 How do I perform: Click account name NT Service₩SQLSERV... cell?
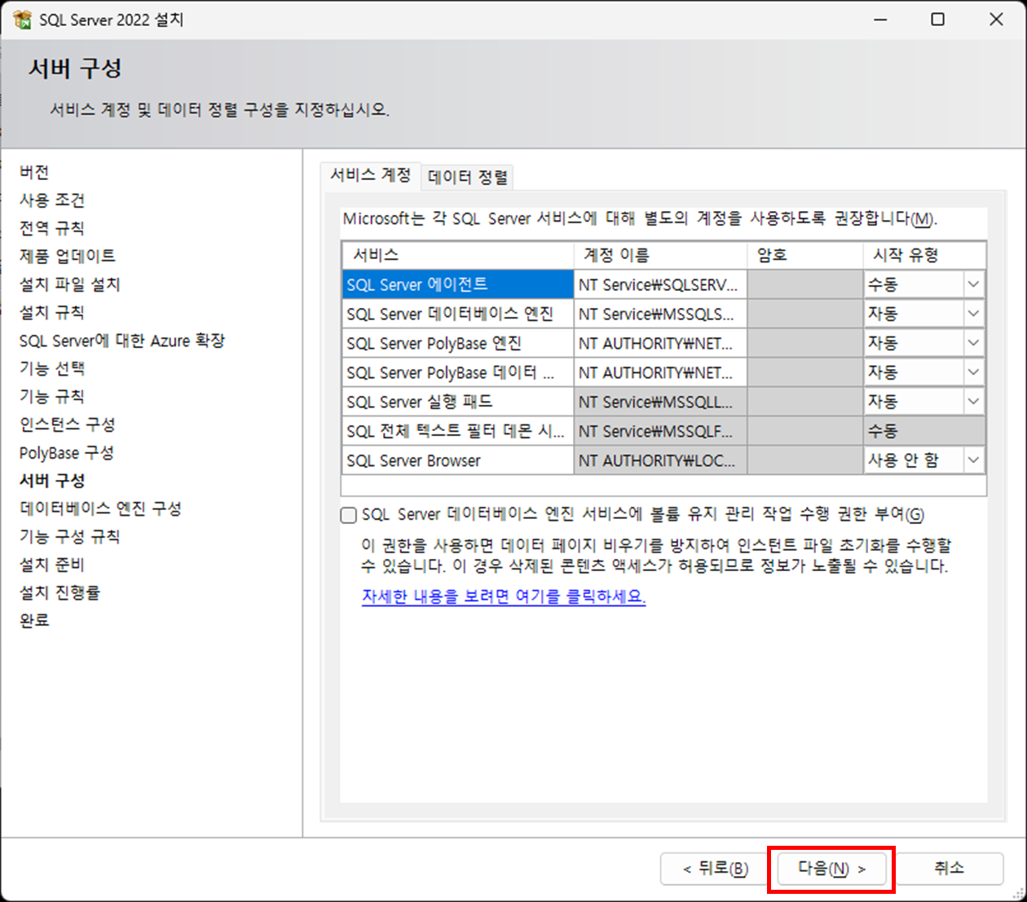pyautogui.click(x=660, y=284)
